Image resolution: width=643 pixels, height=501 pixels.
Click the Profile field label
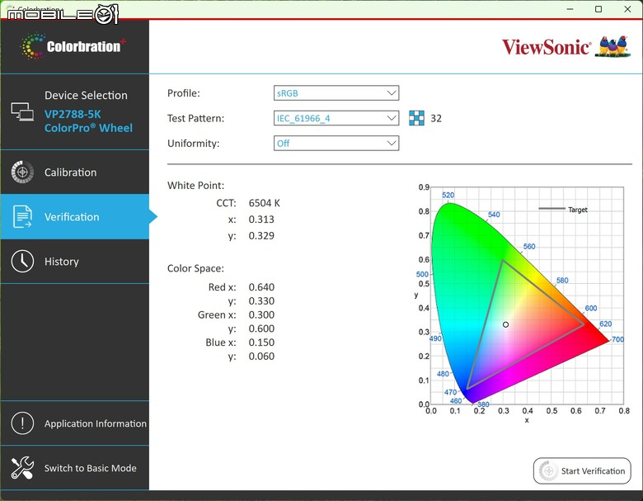click(x=184, y=93)
